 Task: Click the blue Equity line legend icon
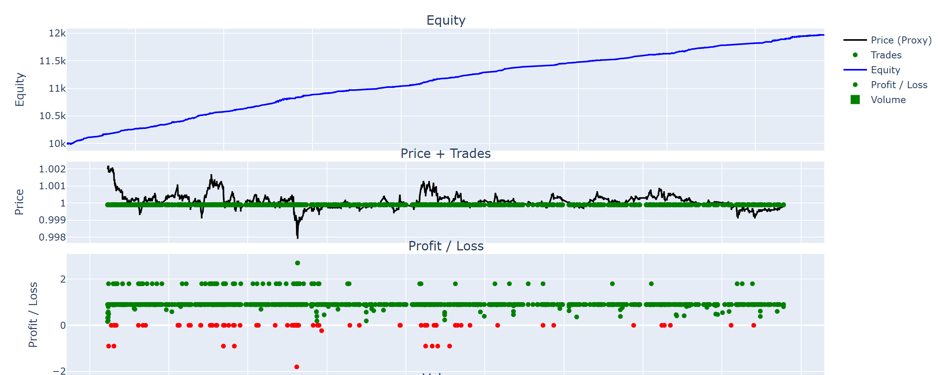click(x=855, y=70)
